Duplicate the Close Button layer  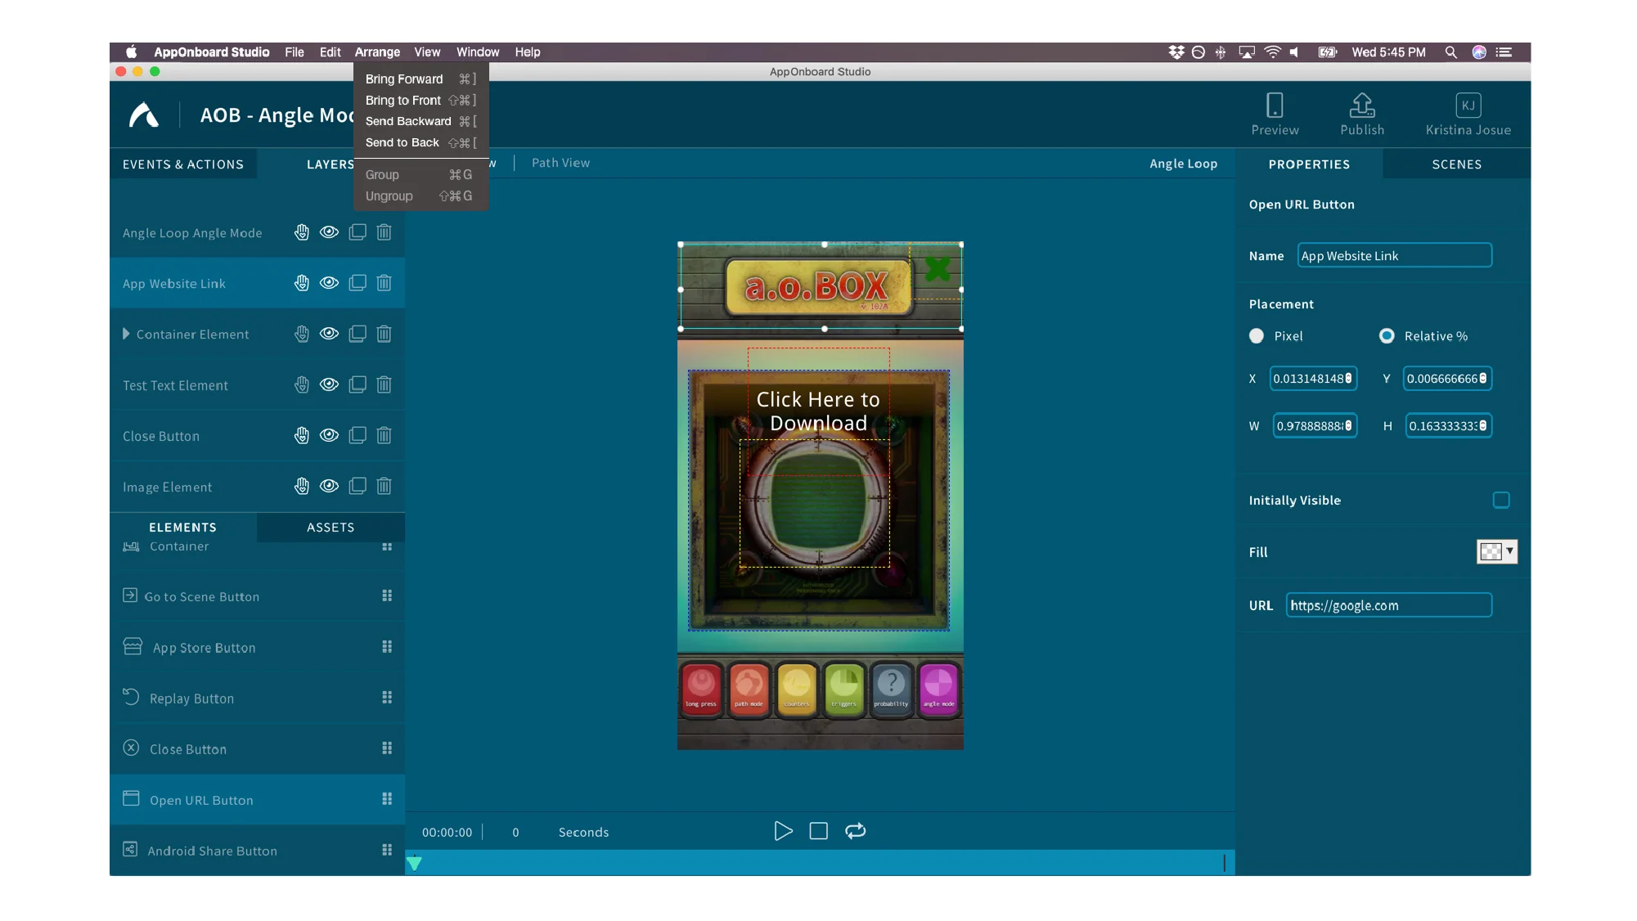pyautogui.click(x=357, y=435)
